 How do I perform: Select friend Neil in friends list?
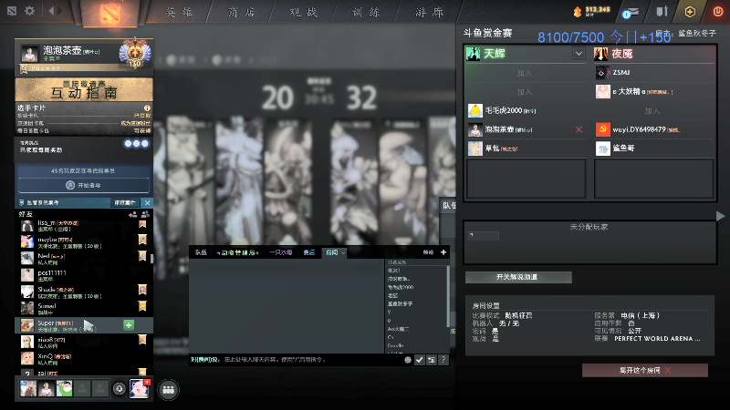coord(84,259)
